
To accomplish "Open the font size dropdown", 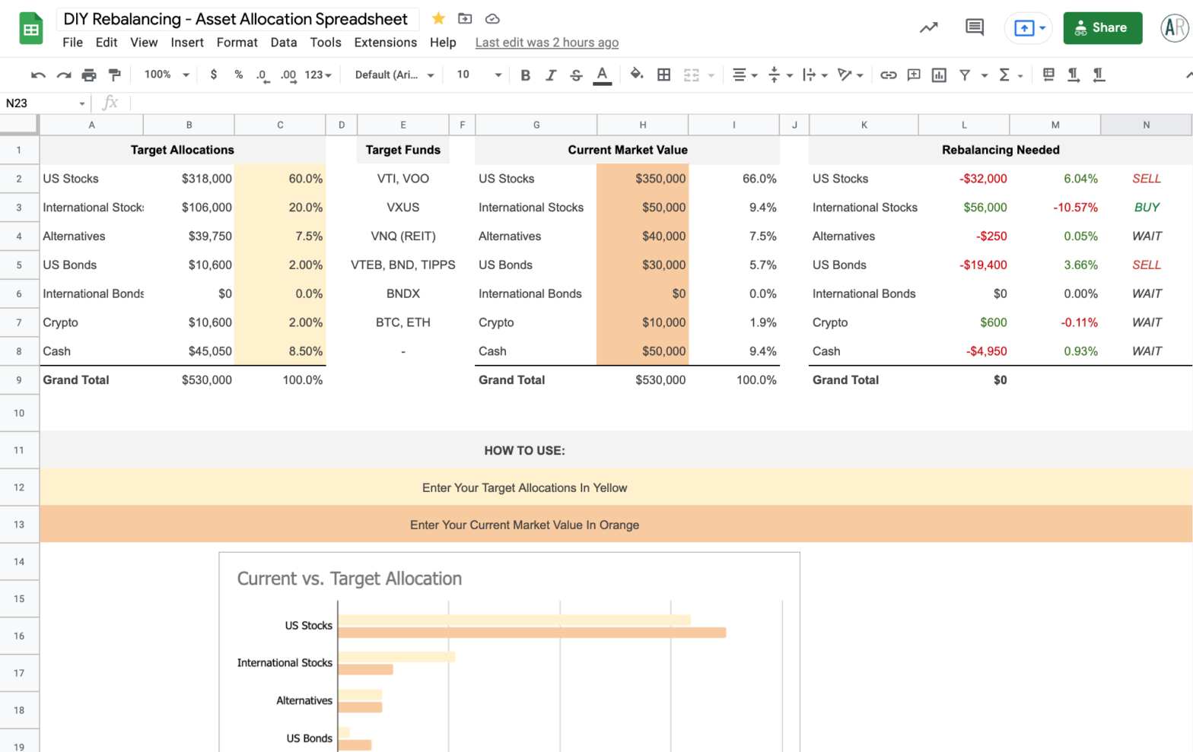I will click(479, 75).
